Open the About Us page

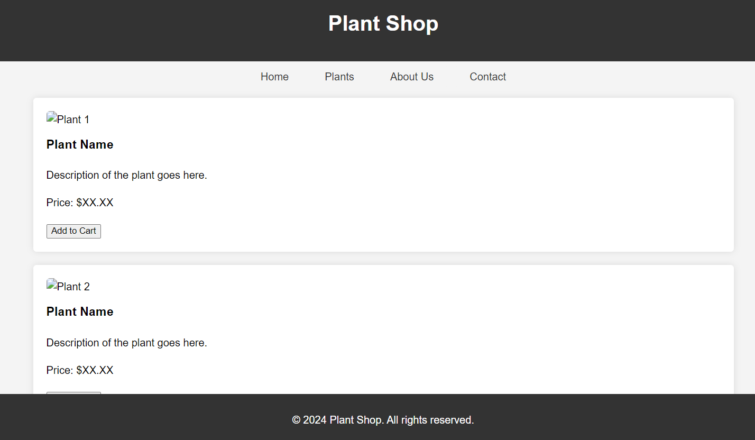click(411, 77)
